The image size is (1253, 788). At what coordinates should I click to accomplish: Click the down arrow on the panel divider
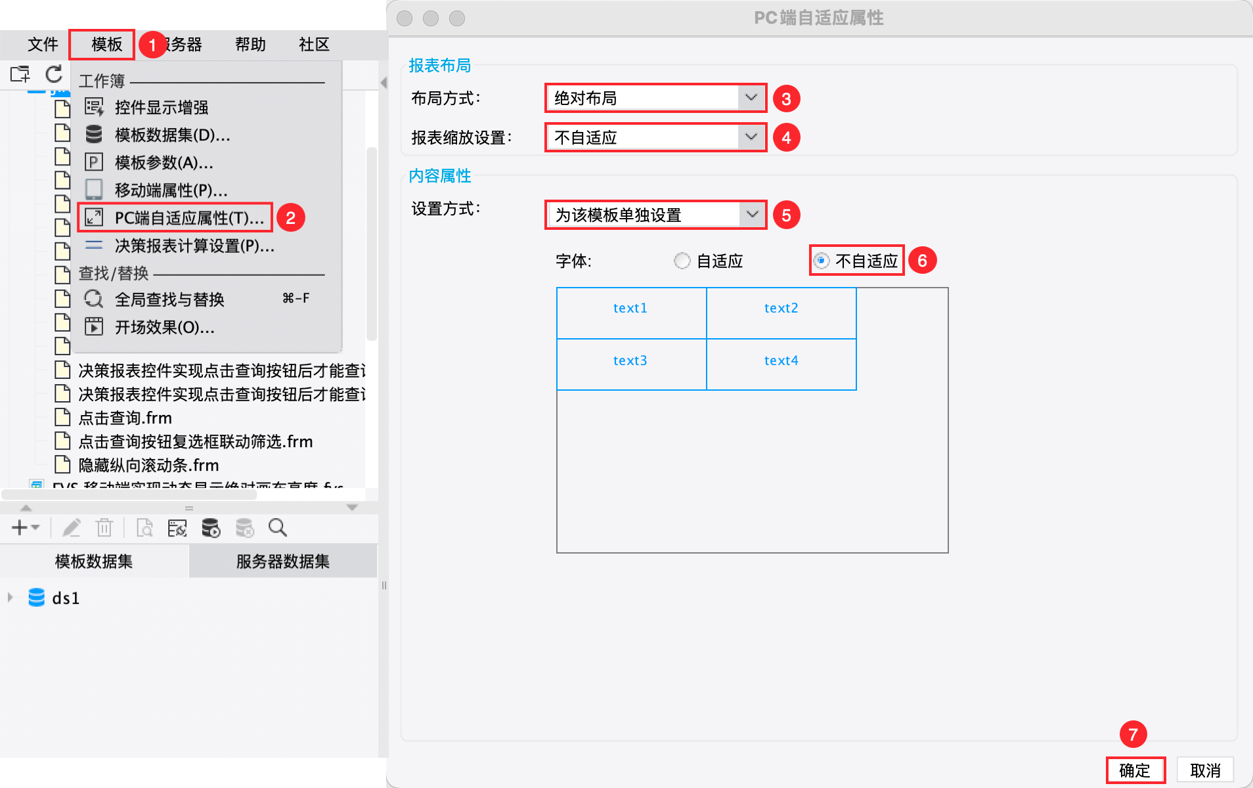[x=352, y=508]
